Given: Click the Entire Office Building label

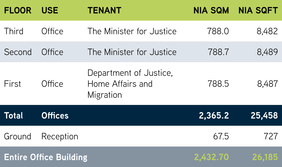Looking at the screenshot, I should tap(46, 157).
